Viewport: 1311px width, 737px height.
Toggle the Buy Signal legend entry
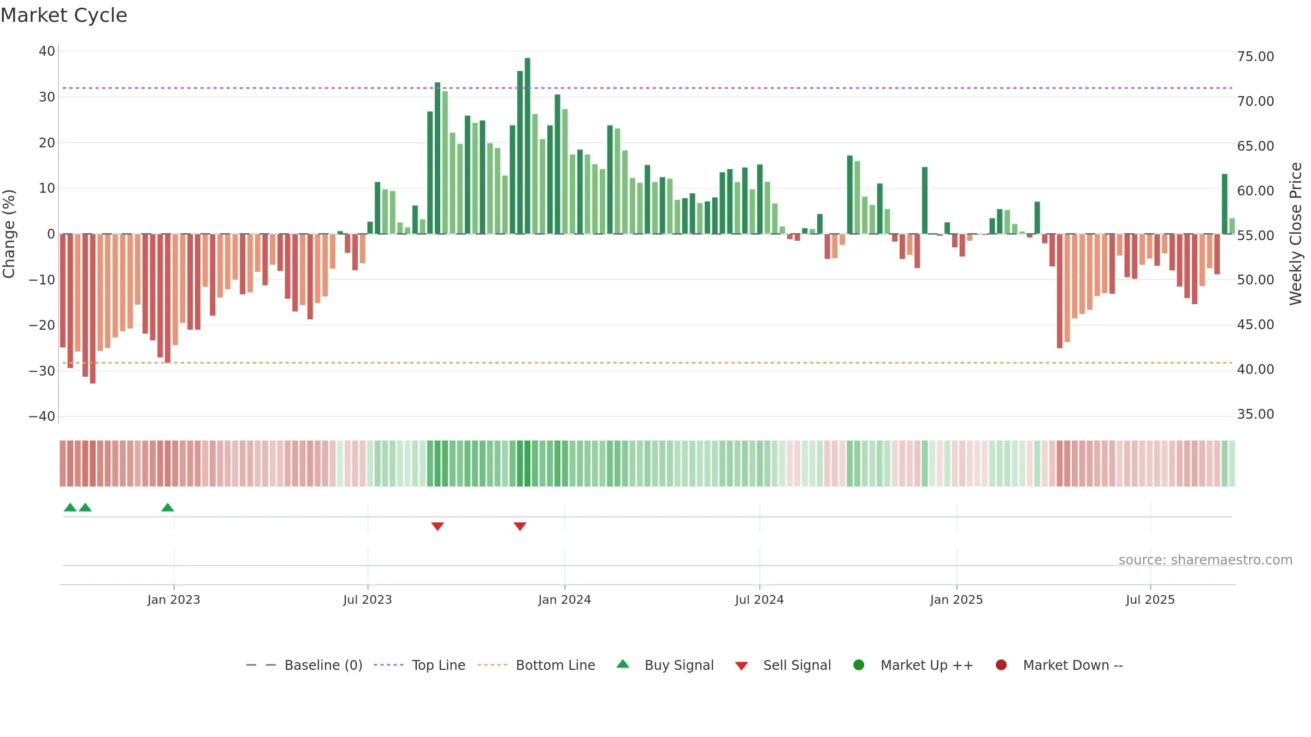[665, 665]
